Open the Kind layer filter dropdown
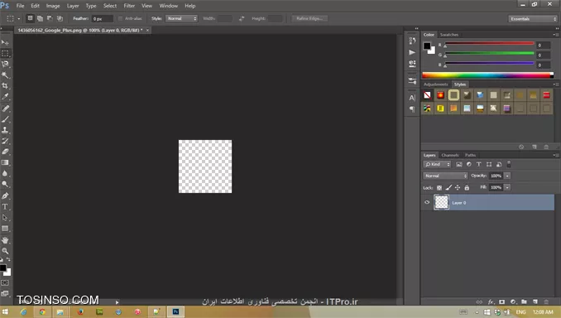The image size is (561, 318). [437, 164]
